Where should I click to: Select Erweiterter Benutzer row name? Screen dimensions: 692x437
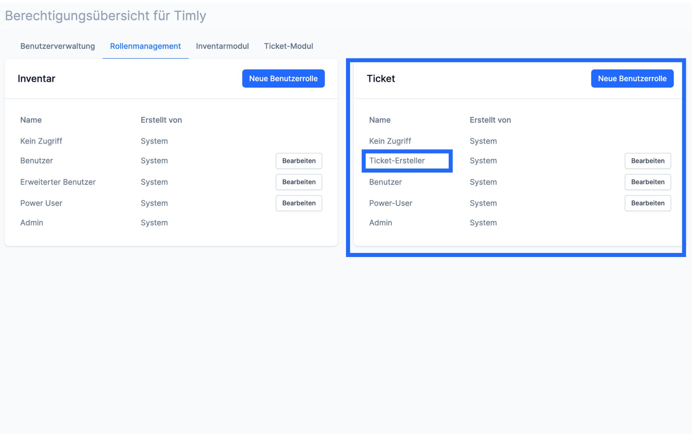pos(58,182)
